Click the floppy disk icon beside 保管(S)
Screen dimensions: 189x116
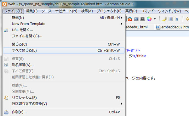(6, 59)
